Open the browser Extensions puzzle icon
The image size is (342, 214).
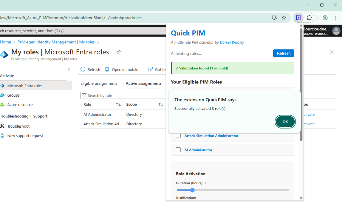click(x=309, y=18)
